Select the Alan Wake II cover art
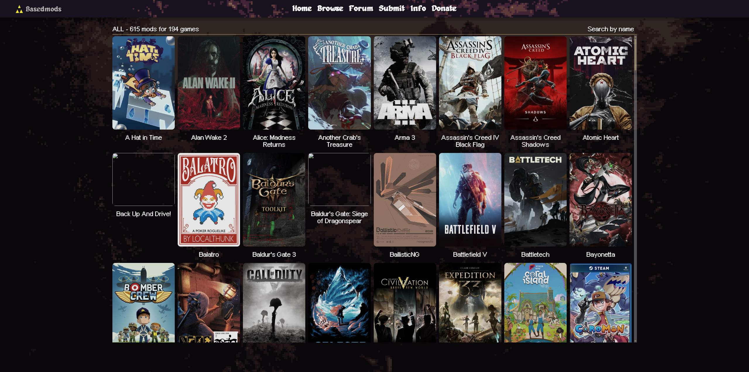 [209, 83]
